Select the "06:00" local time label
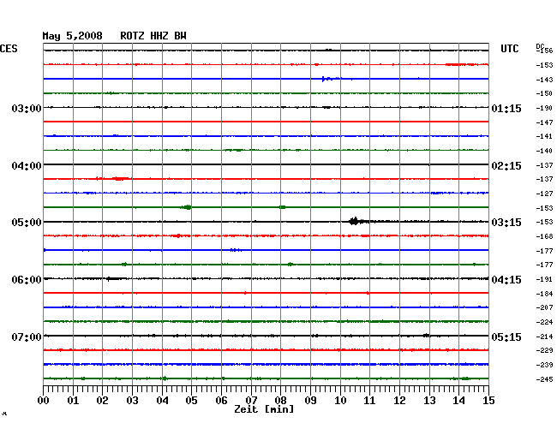Viewport: 557px width, 423px height. point(27,280)
